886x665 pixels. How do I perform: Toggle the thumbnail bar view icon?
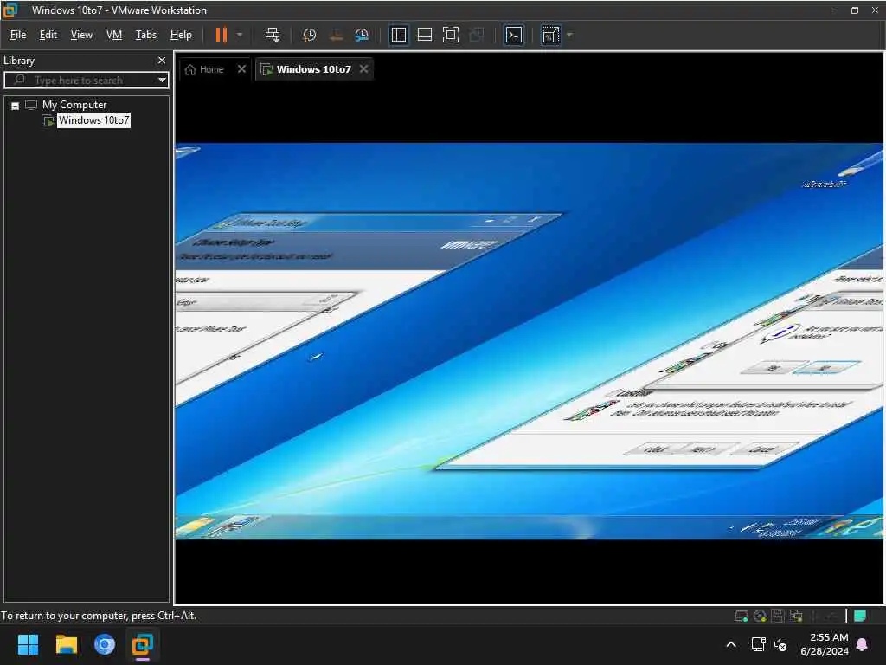(424, 35)
